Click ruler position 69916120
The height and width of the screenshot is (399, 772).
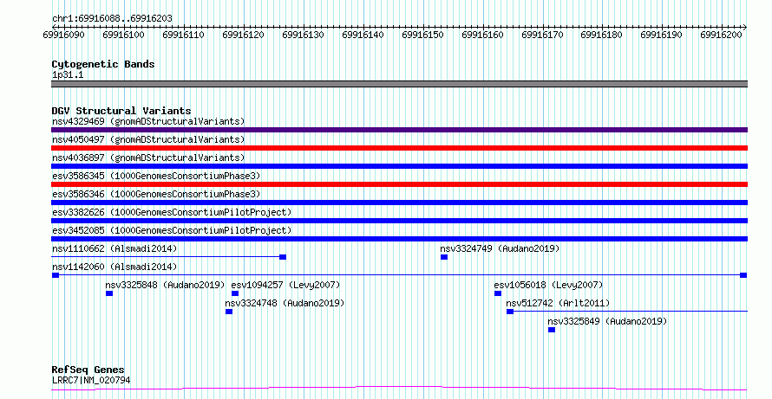click(243, 35)
